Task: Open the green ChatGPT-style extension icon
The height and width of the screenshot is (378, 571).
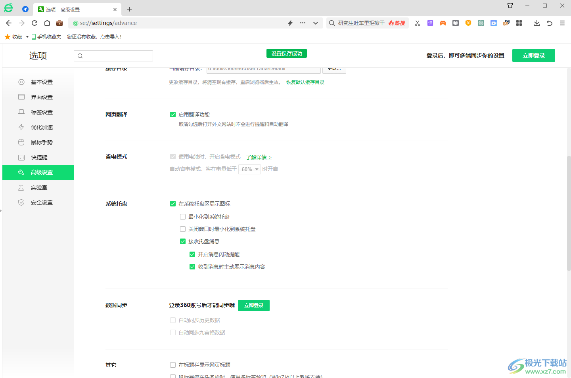Action: [481, 23]
